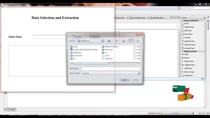Image resolution: width=210 pixels, height=118 pixels.
Task: Close the Palette tab
Action: point(189,18)
